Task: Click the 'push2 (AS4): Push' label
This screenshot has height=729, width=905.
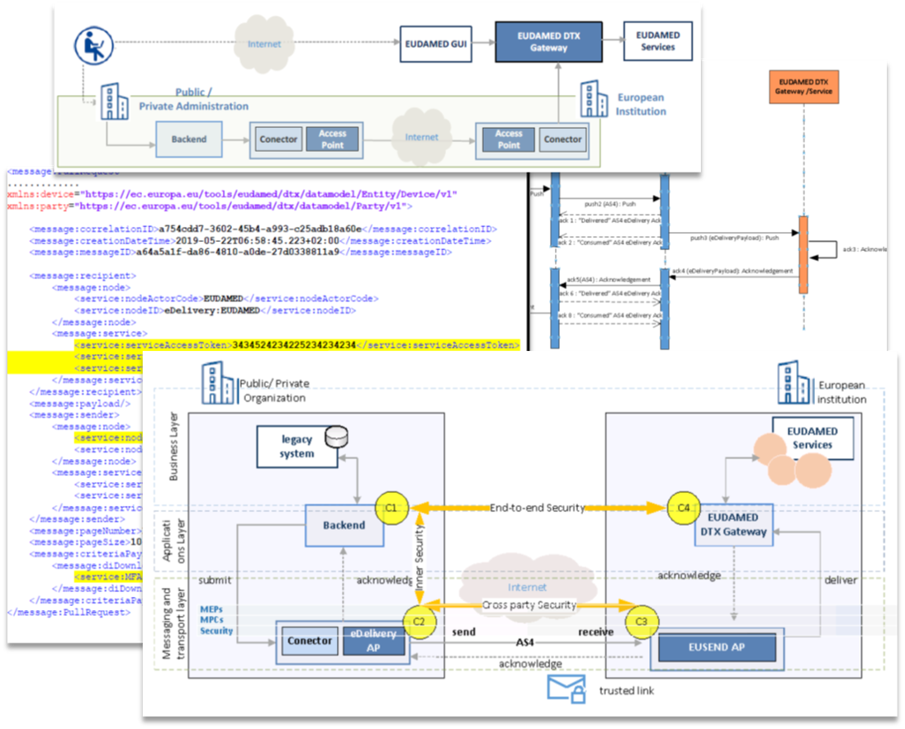Action: (x=609, y=204)
